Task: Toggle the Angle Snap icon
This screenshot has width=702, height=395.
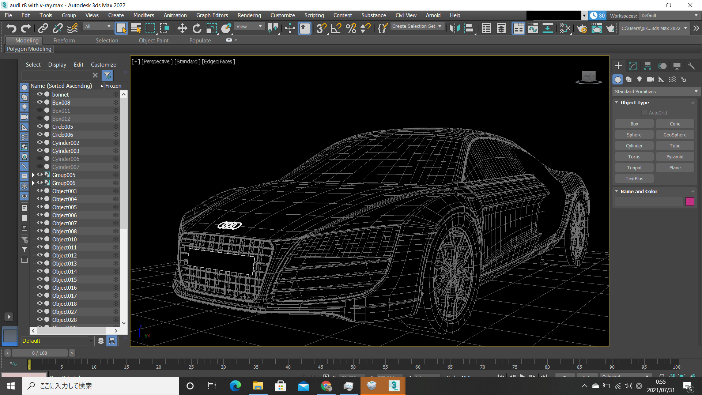Action: [336, 28]
